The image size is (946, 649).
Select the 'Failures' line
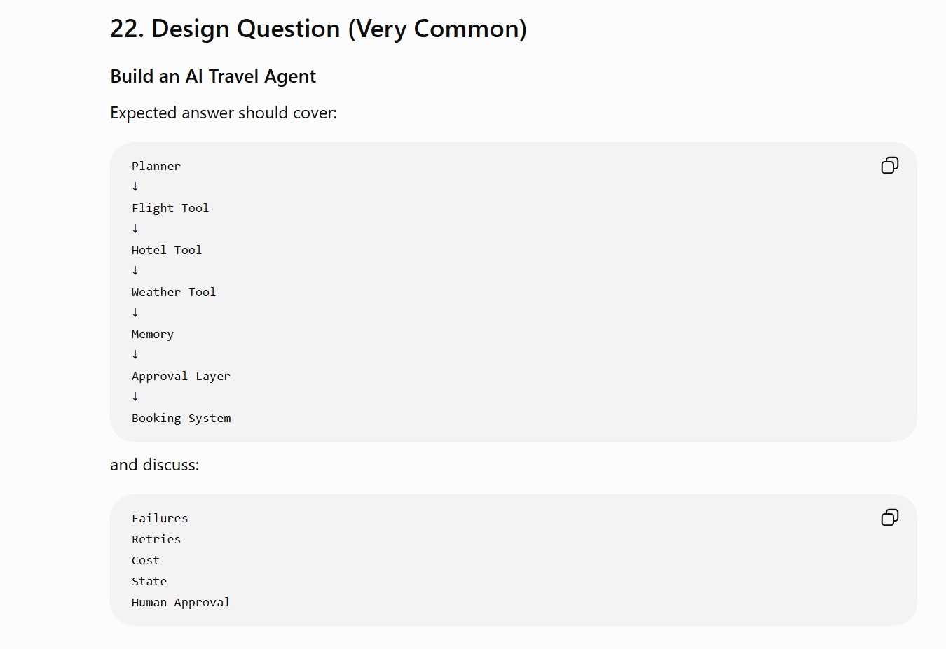(160, 518)
